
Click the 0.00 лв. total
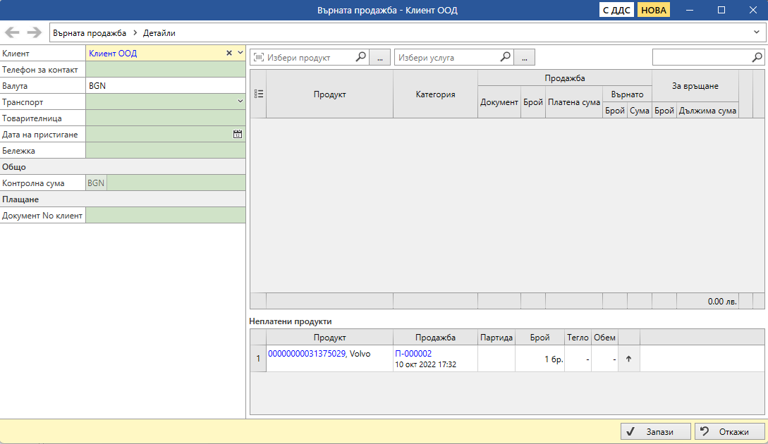[x=722, y=302]
